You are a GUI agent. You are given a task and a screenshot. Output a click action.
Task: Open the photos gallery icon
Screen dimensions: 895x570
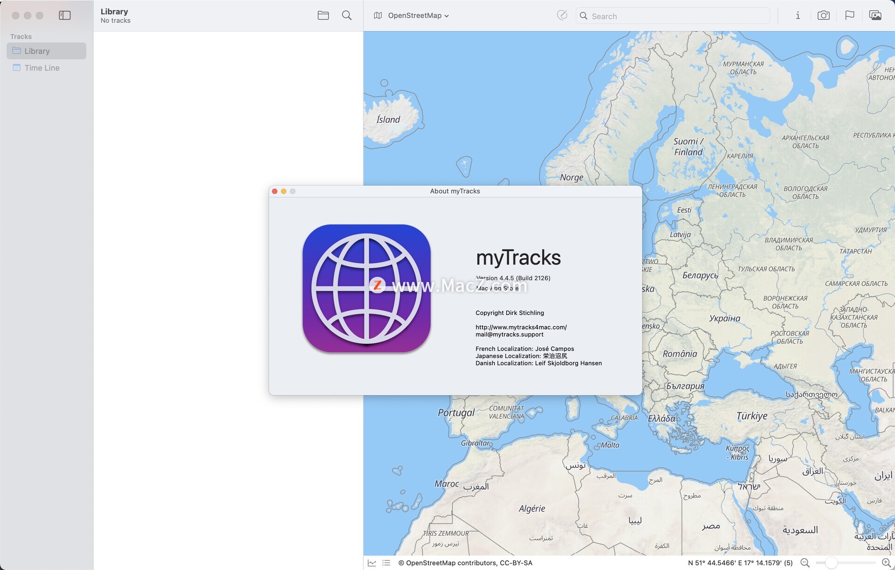tap(875, 15)
